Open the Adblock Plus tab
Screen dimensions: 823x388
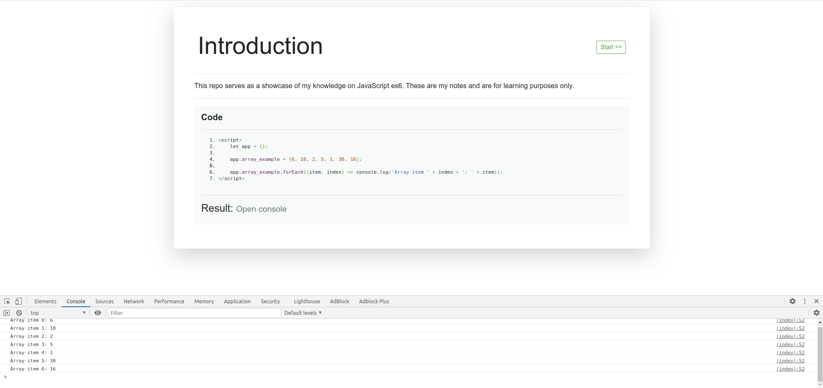(x=374, y=302)
